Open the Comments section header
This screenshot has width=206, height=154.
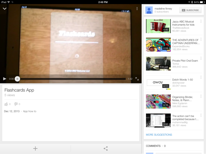156,146
